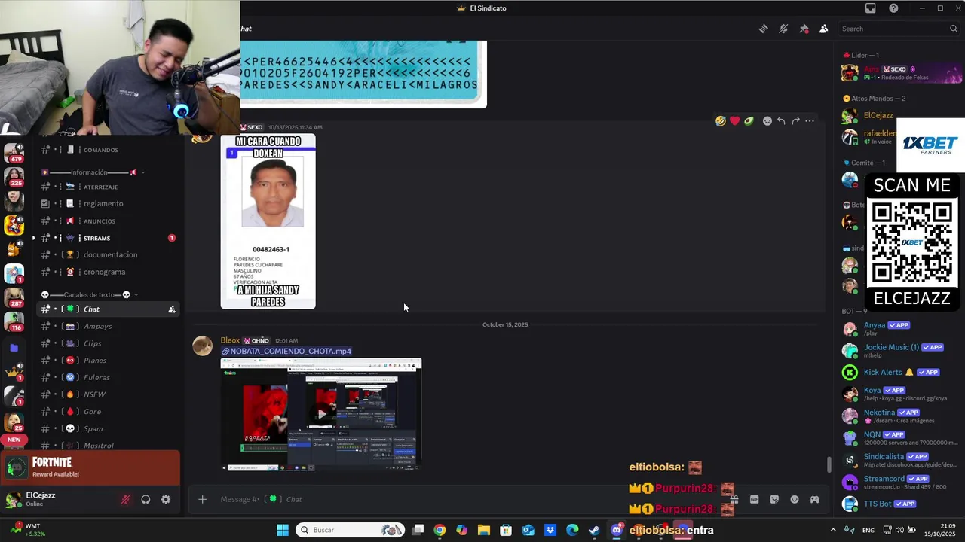
Task: Play the NOBATA video attachment
Action: click(322, 413)
